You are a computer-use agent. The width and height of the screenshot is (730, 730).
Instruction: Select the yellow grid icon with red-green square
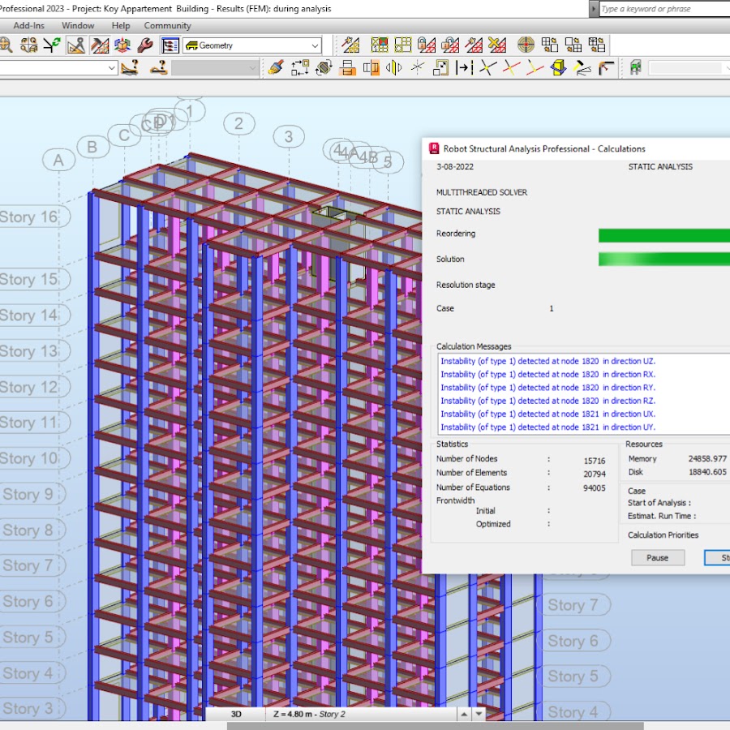[380, 45]
